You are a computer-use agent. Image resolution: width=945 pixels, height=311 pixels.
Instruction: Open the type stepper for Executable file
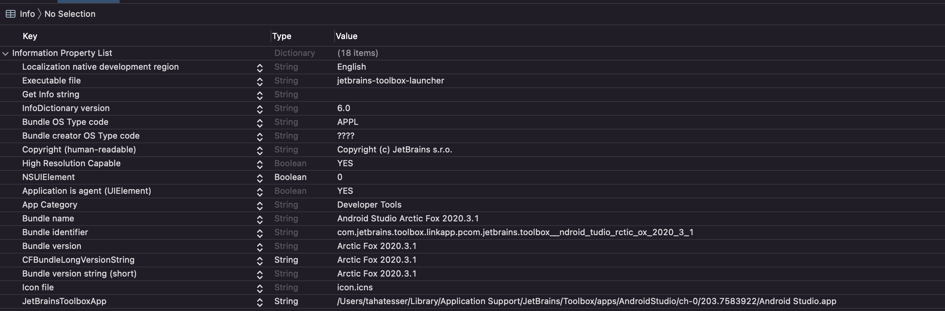click(x=260, y=81)
